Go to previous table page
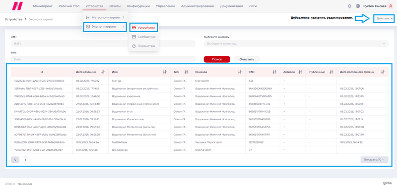The height and width of the screenshot is (185, 397). click(x=15, y=159)
